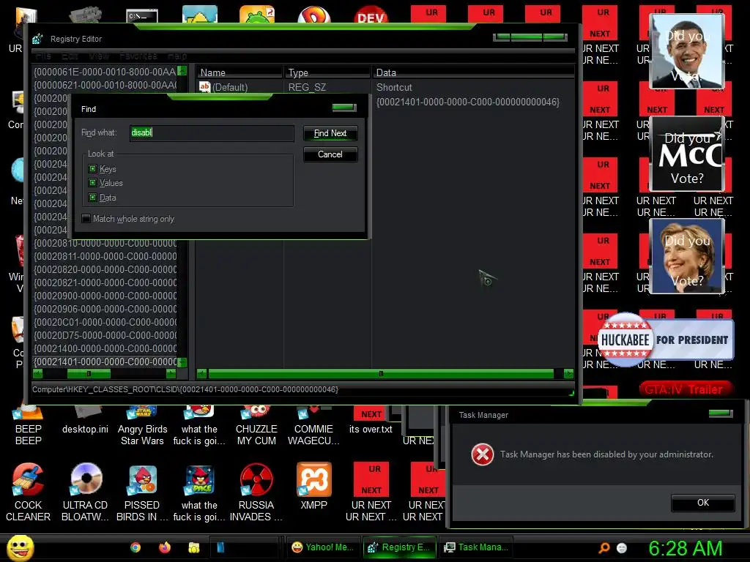Screen dimensions: 750x562
Task: Select the COMMIE WAGECU... desktop icon
Action: click(313, 412)
